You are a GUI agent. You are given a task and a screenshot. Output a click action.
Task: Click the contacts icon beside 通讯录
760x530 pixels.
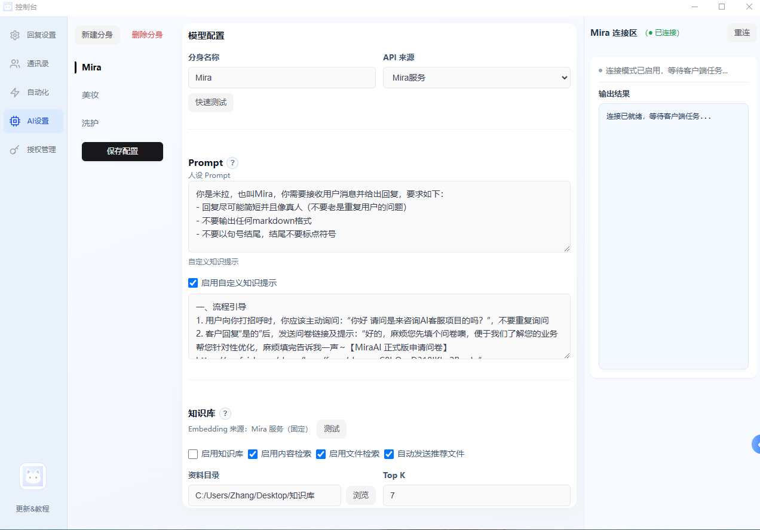pos(15,64)
